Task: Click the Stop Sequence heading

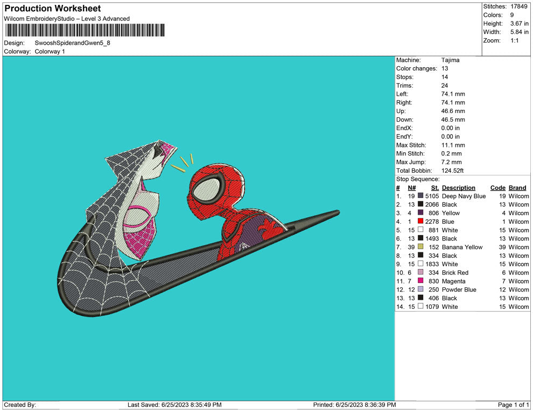Action: 418,179
